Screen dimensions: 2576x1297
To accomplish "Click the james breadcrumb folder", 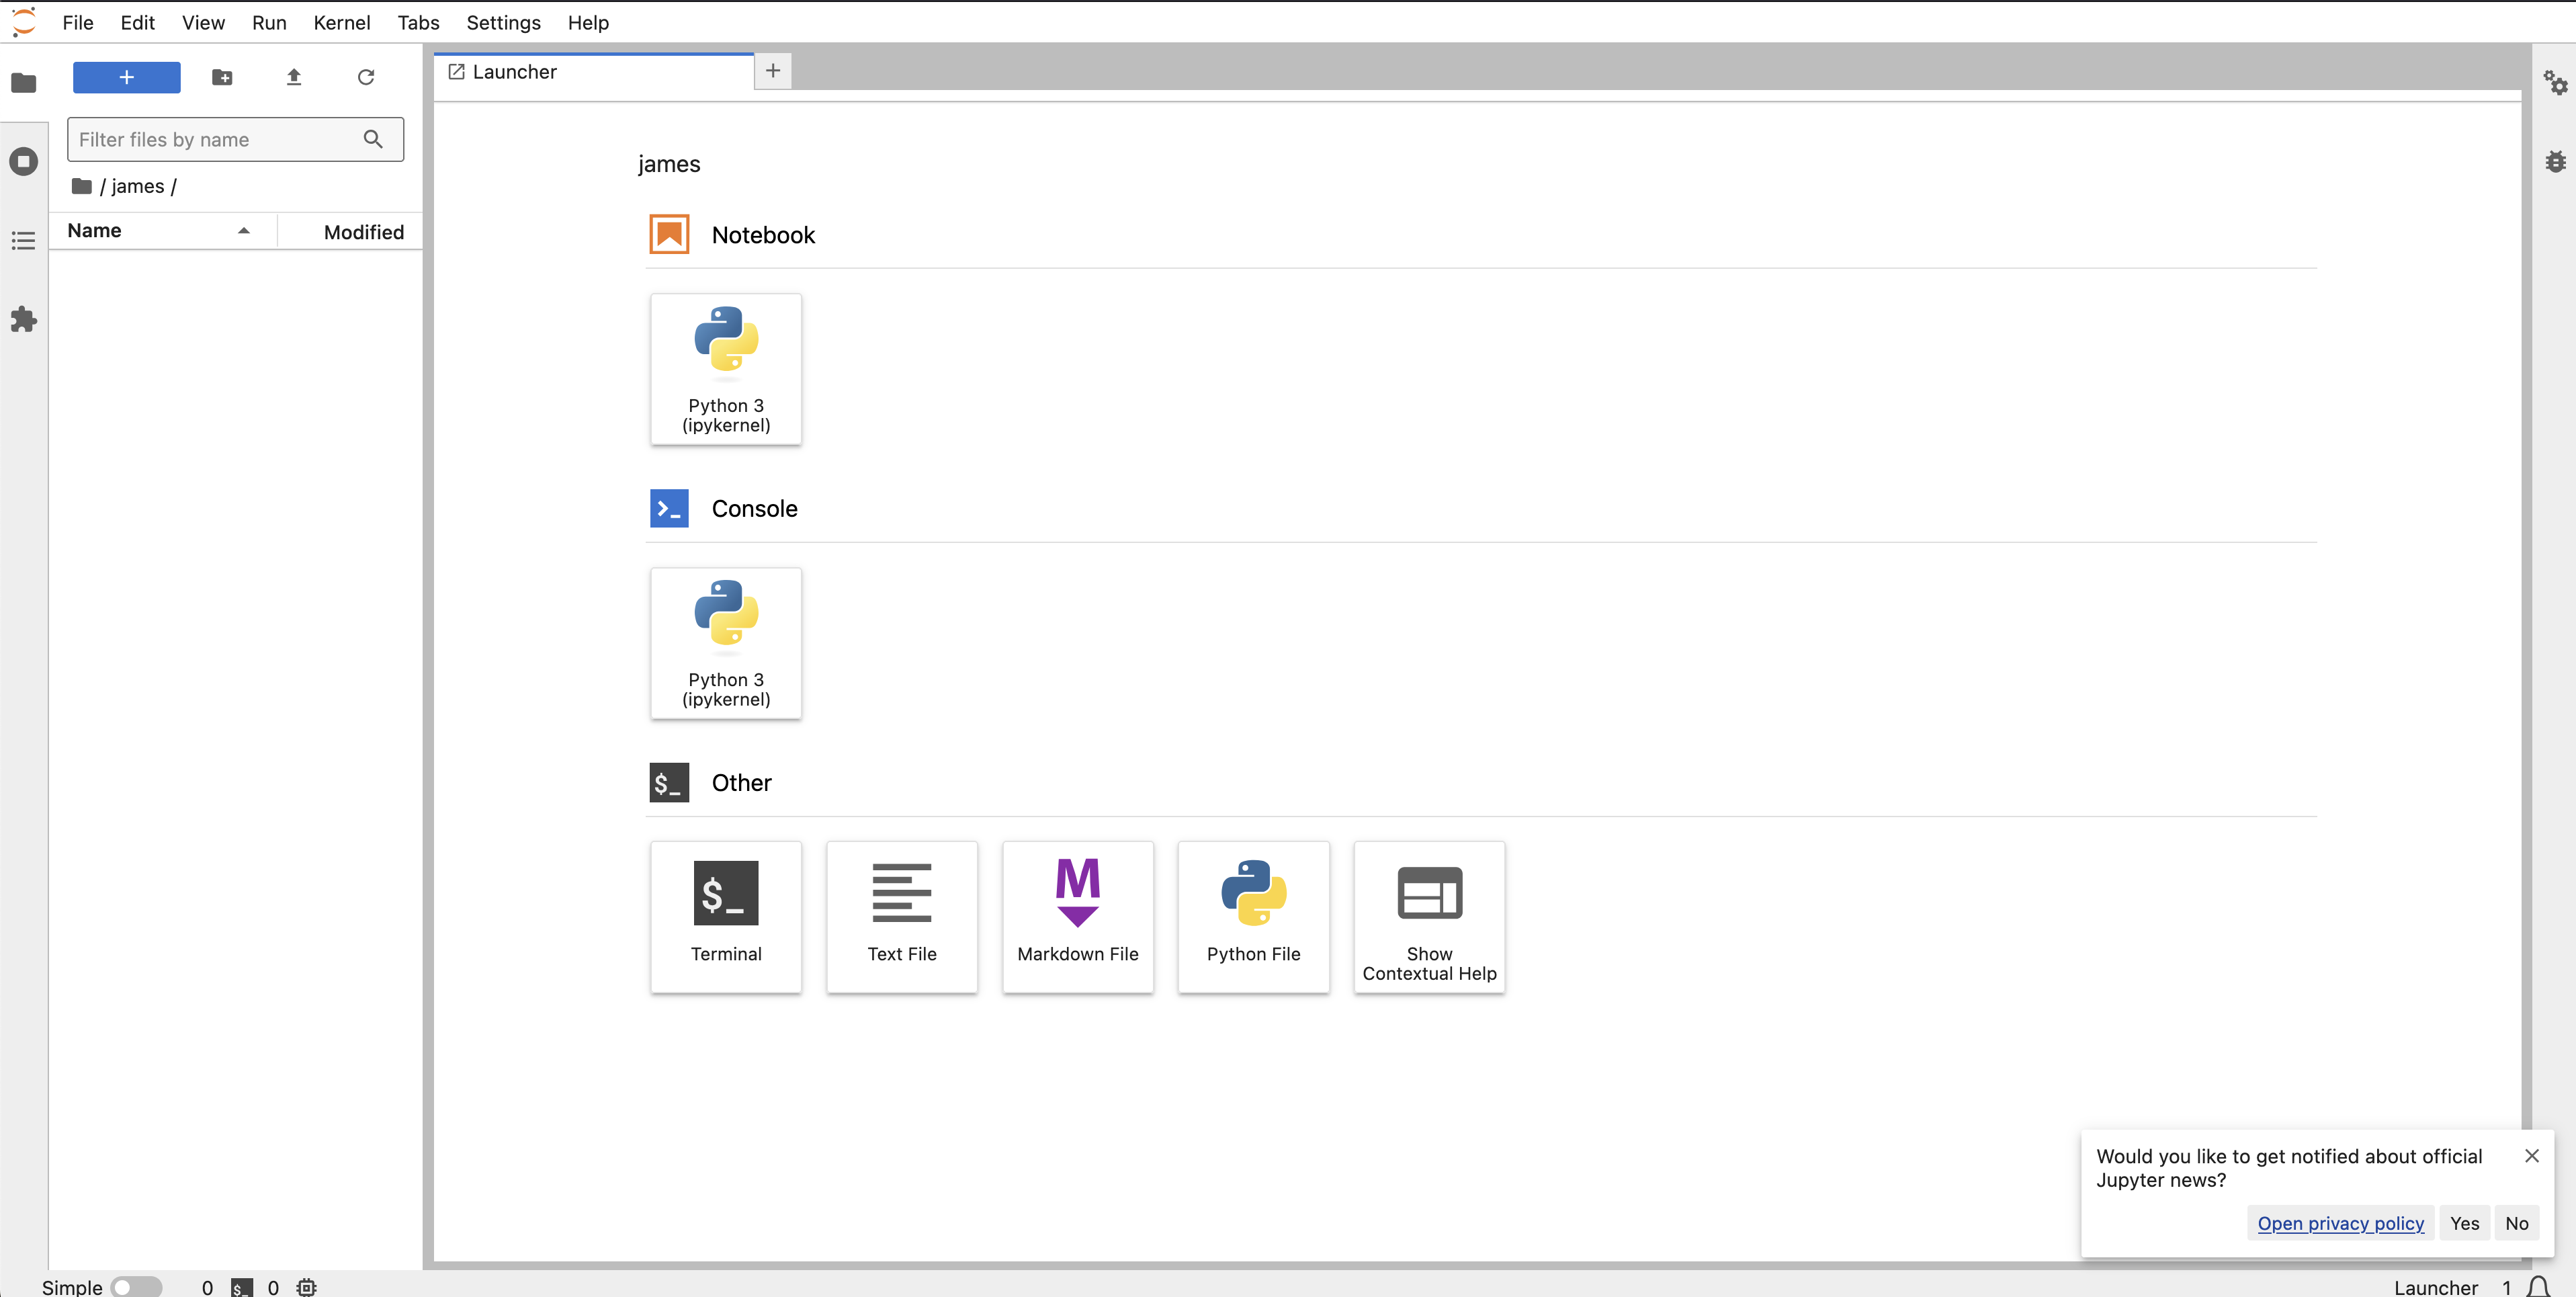I will 138,186.
